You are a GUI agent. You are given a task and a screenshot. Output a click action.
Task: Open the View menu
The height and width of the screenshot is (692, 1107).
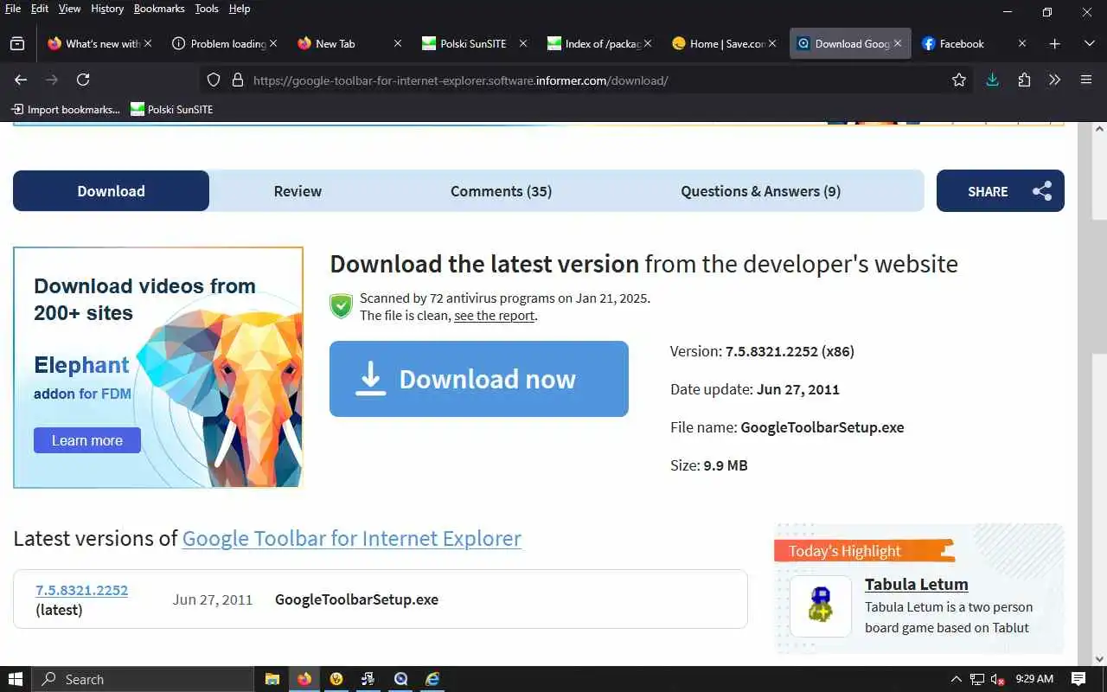click(69, 9)
